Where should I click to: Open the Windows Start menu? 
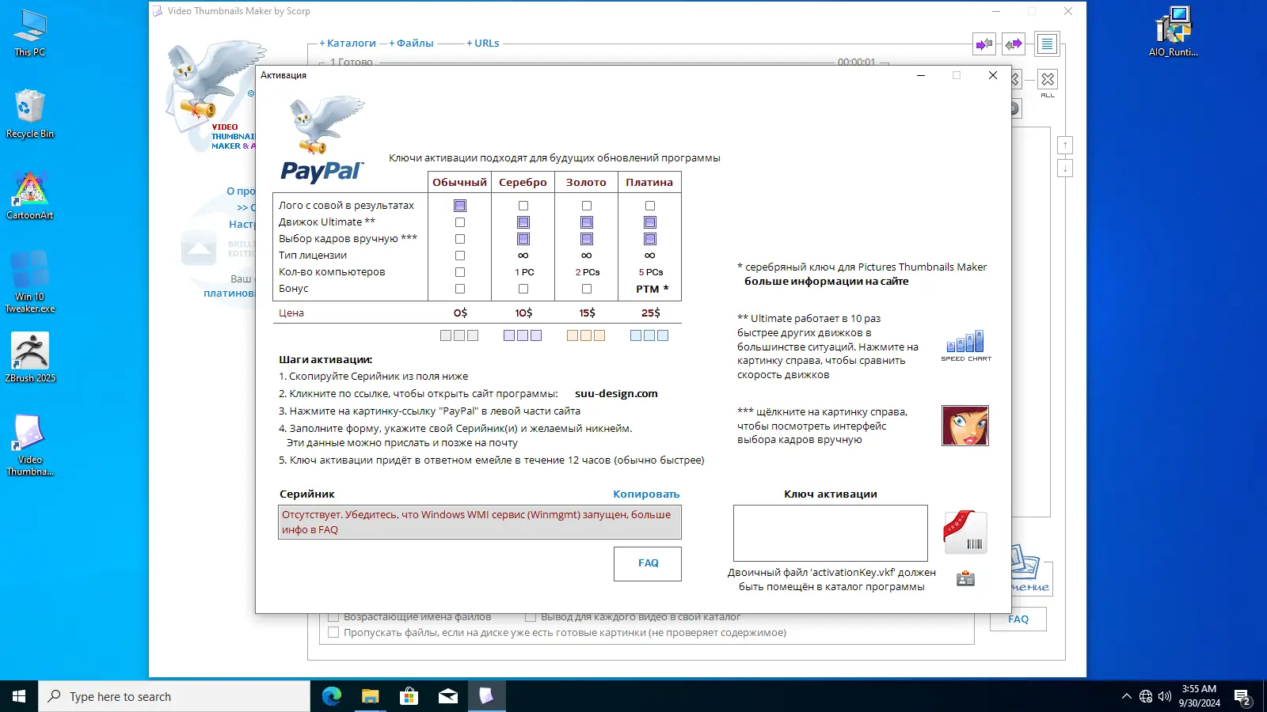coord(19,696)
